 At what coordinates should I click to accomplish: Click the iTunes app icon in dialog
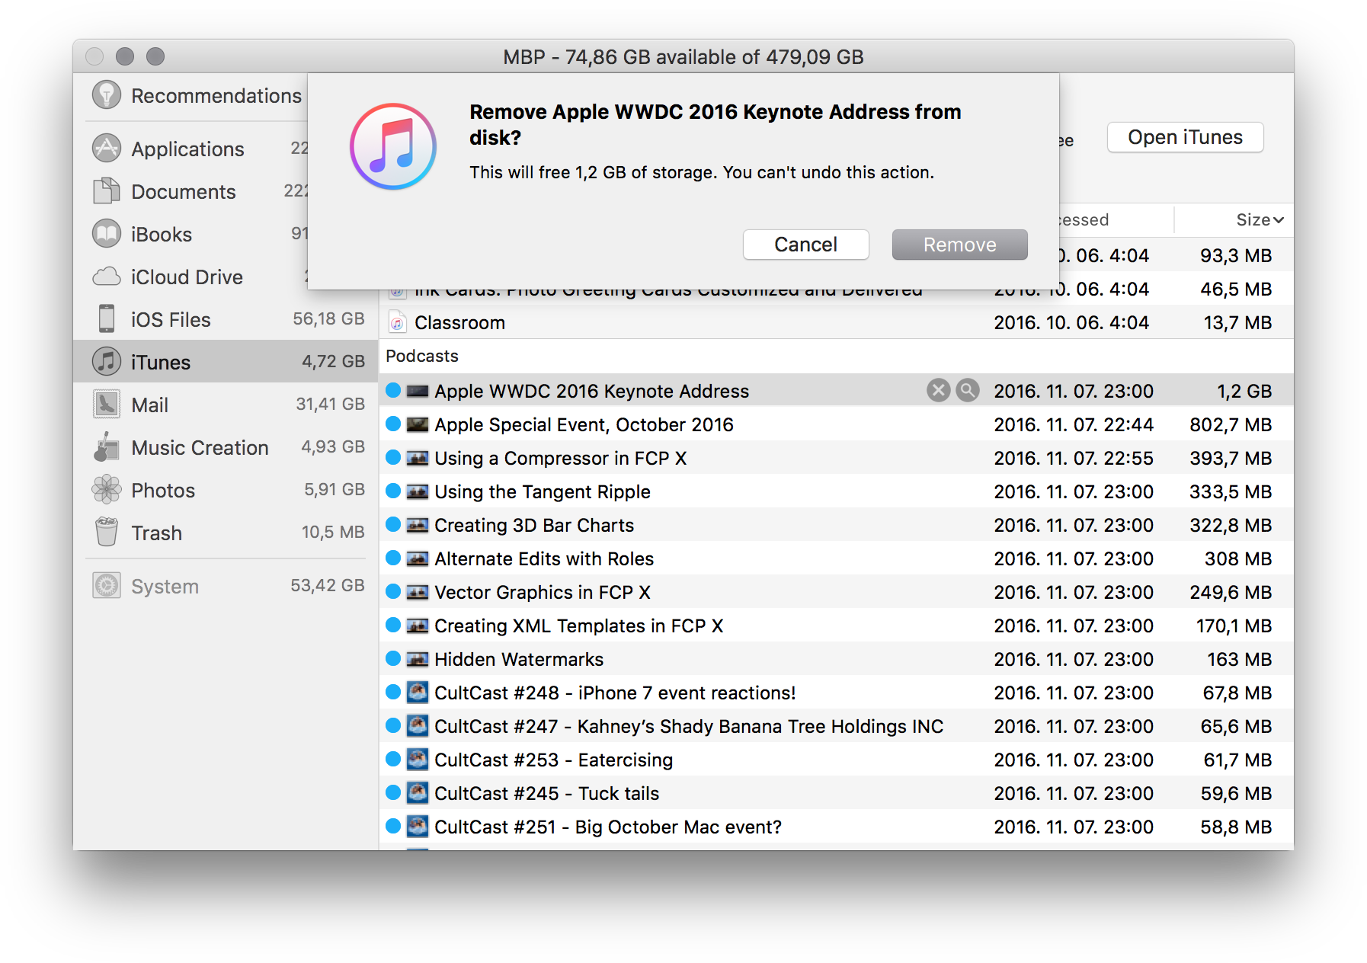tap(393, 146)
